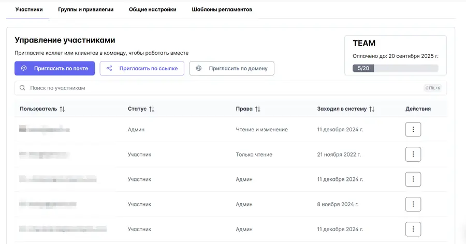The height and width of the screenshot is (244, 466).
Task: Switch to Группы и привилегии tab
Action: coord(85,9)
